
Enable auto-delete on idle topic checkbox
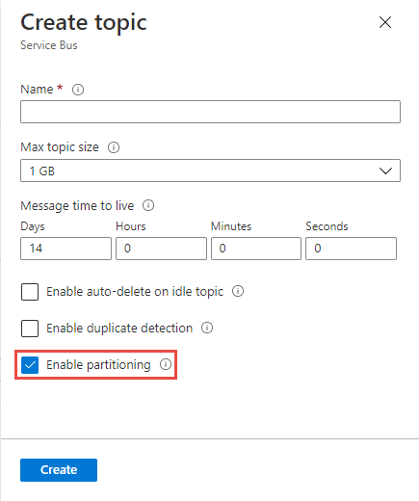pyautogui.click(x=30, y=292)
